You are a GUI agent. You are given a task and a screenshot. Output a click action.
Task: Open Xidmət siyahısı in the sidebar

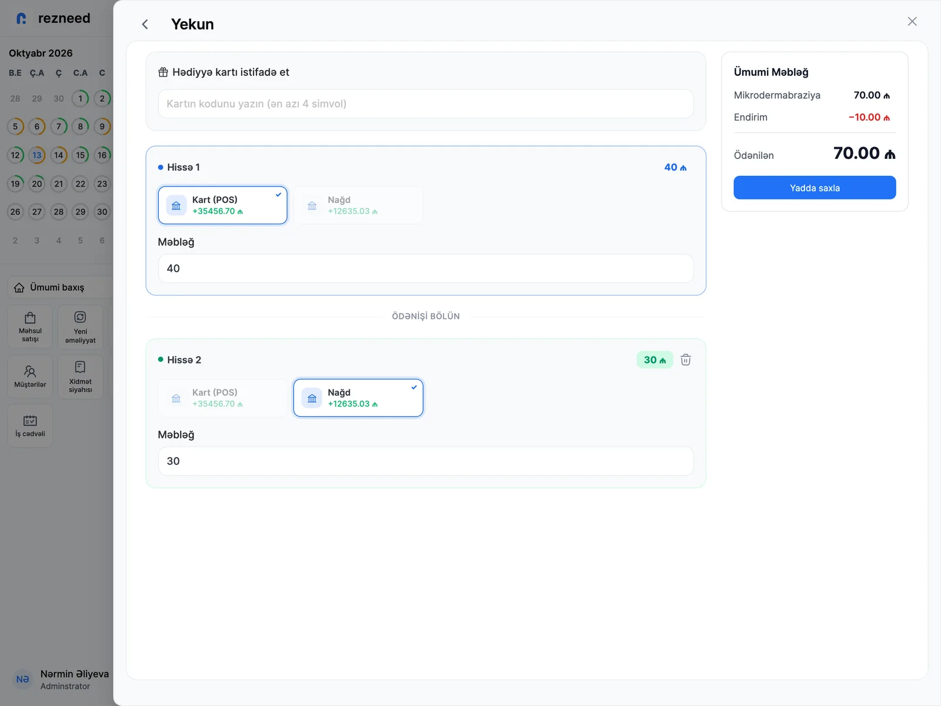81,377
